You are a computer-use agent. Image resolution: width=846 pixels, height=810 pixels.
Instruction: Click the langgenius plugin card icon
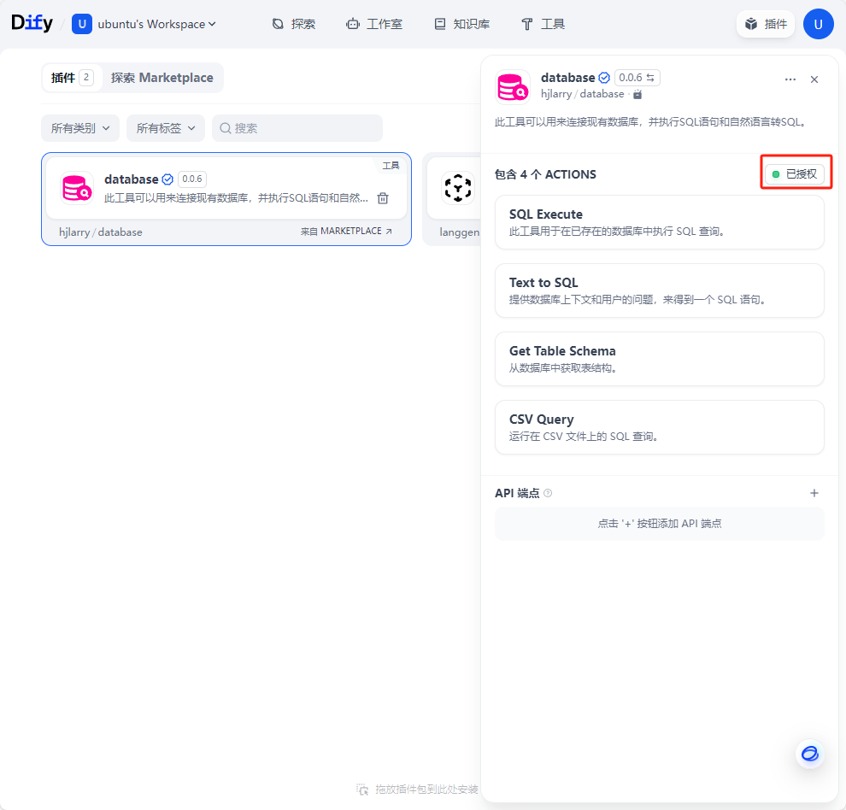458,188
